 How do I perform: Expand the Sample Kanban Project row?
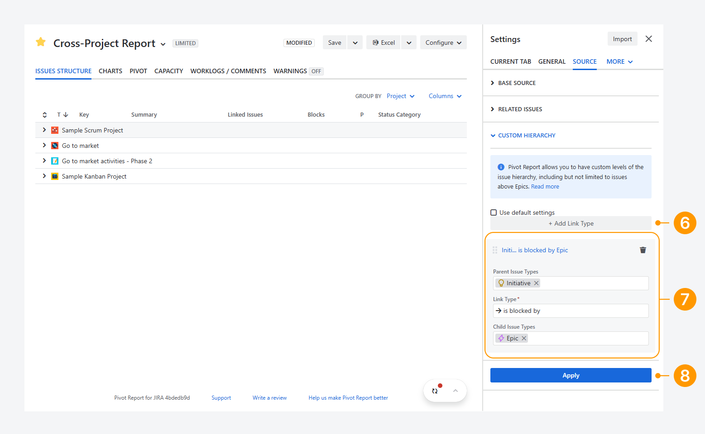(x=44, y=176)
